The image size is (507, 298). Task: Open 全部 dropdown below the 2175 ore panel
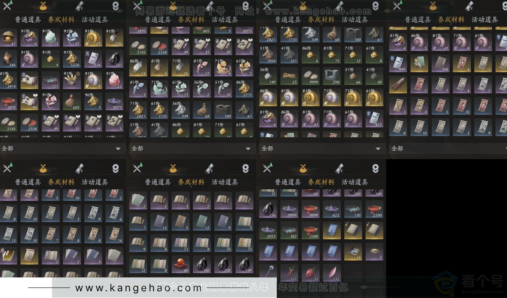click(192, 148)
